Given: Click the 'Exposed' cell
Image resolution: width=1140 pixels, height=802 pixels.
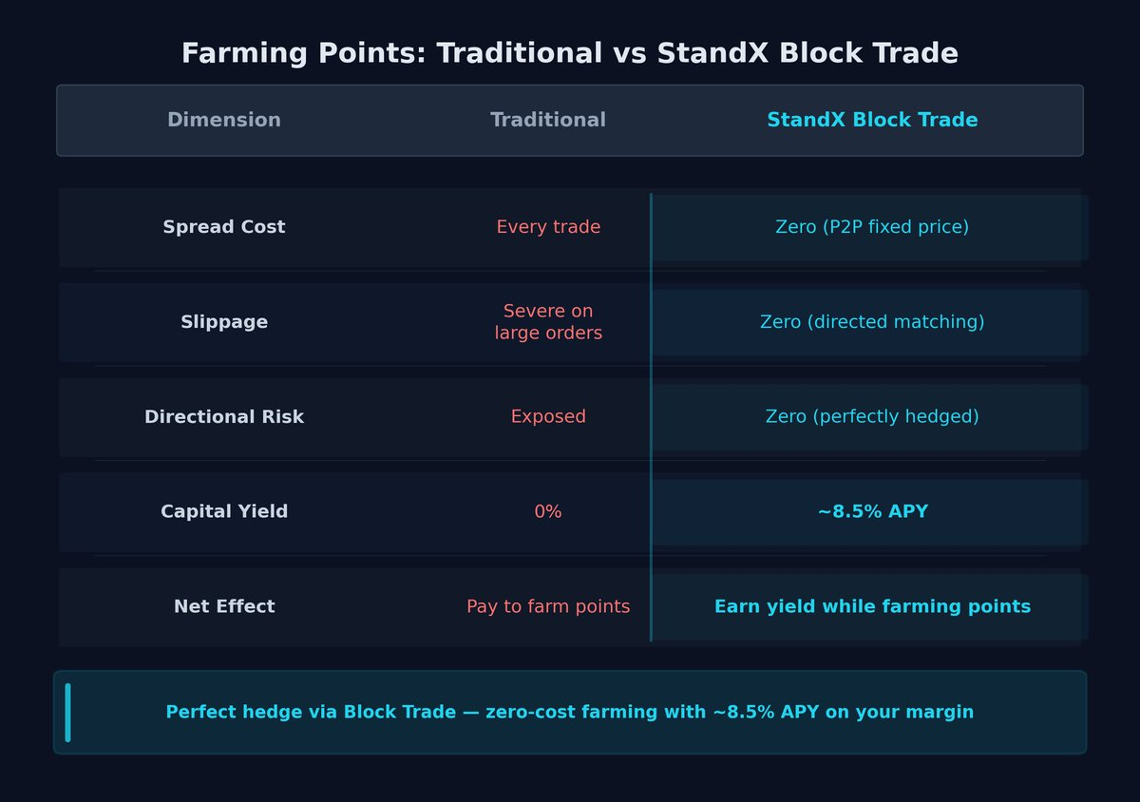Looking at the screenshot, I should 548,416.
